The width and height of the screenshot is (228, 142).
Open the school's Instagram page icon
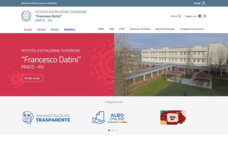click(205, 16)
